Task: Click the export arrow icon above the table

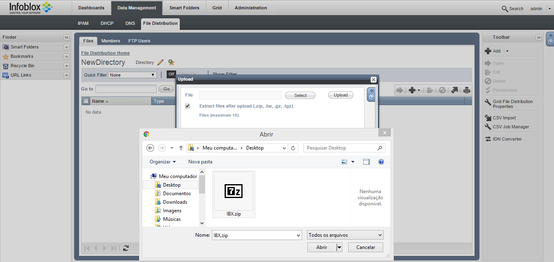Action: [454, 90]
